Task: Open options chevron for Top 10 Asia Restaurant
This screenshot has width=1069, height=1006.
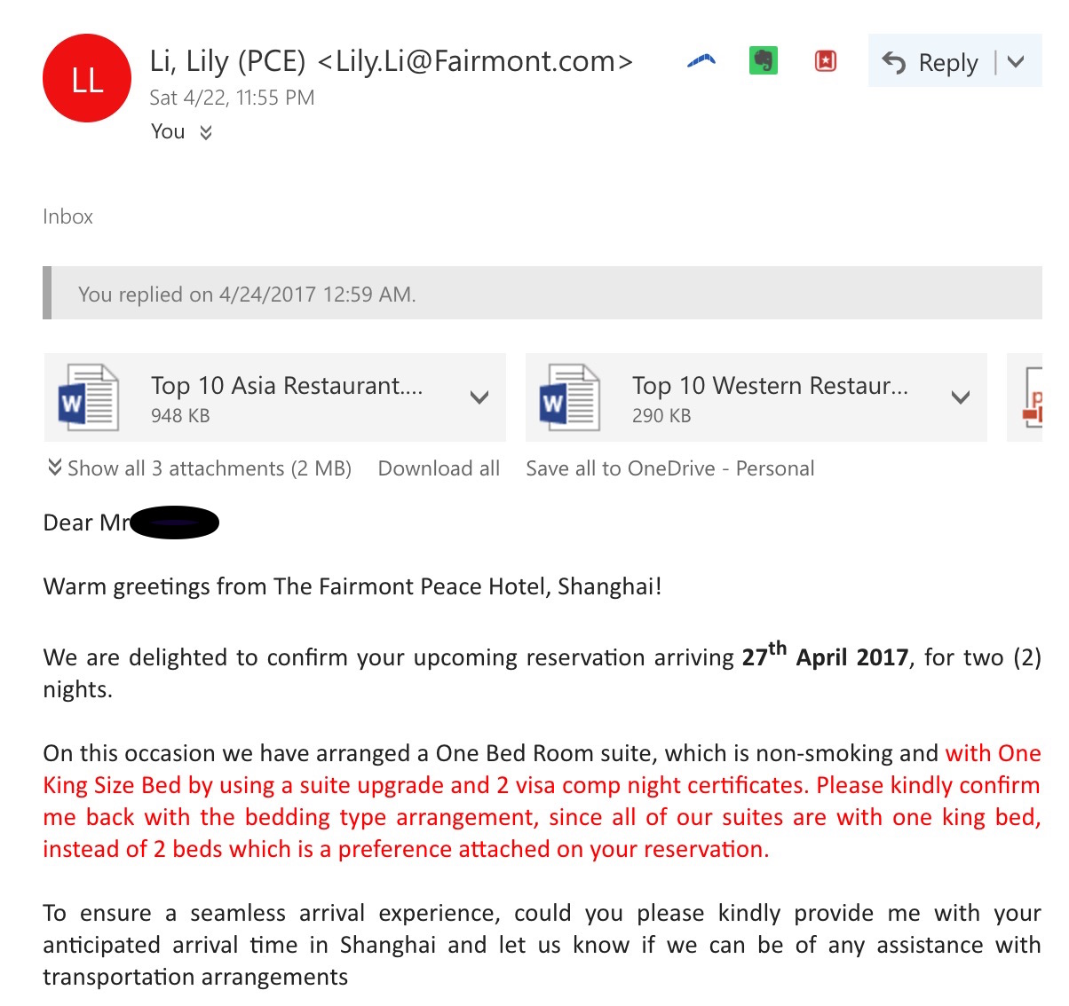Action: 479,397
